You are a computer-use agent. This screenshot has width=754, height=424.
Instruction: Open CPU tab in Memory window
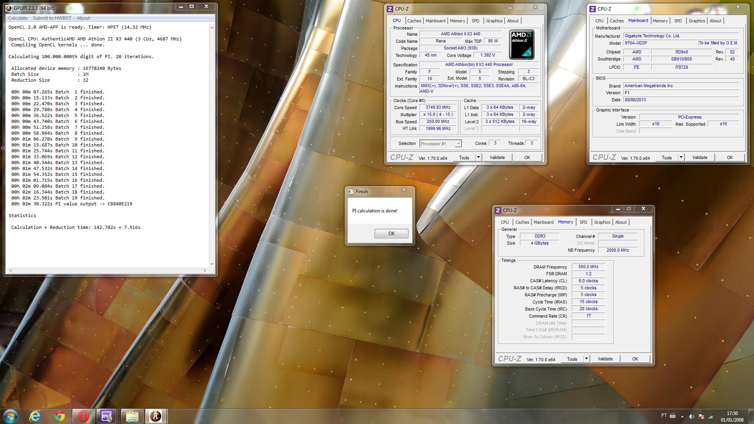505,222
